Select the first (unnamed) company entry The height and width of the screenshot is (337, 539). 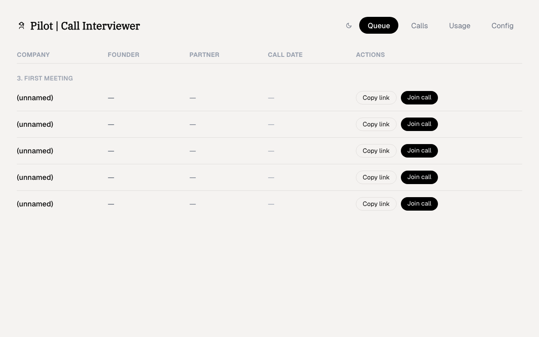click(x=35, y=98)
